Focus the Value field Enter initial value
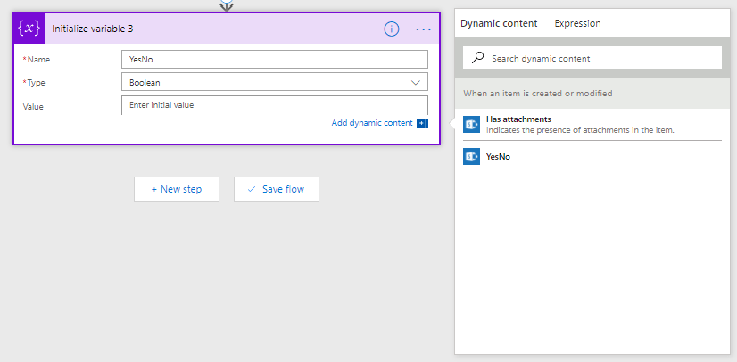The image size is (737, 362). tap(275, 105)
